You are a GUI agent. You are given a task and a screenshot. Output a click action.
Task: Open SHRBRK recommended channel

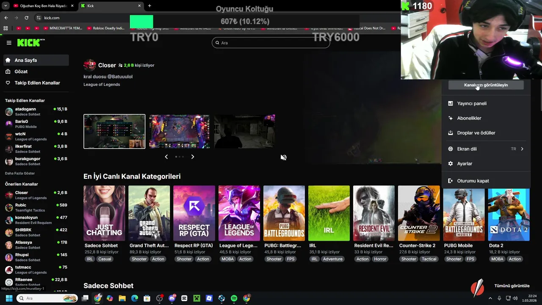36,232
